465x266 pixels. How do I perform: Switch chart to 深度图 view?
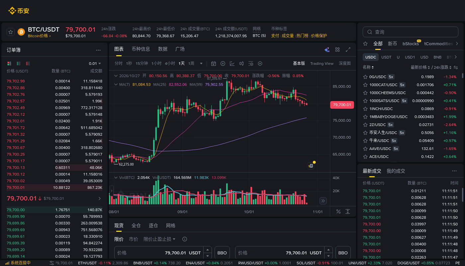point(345,64)
